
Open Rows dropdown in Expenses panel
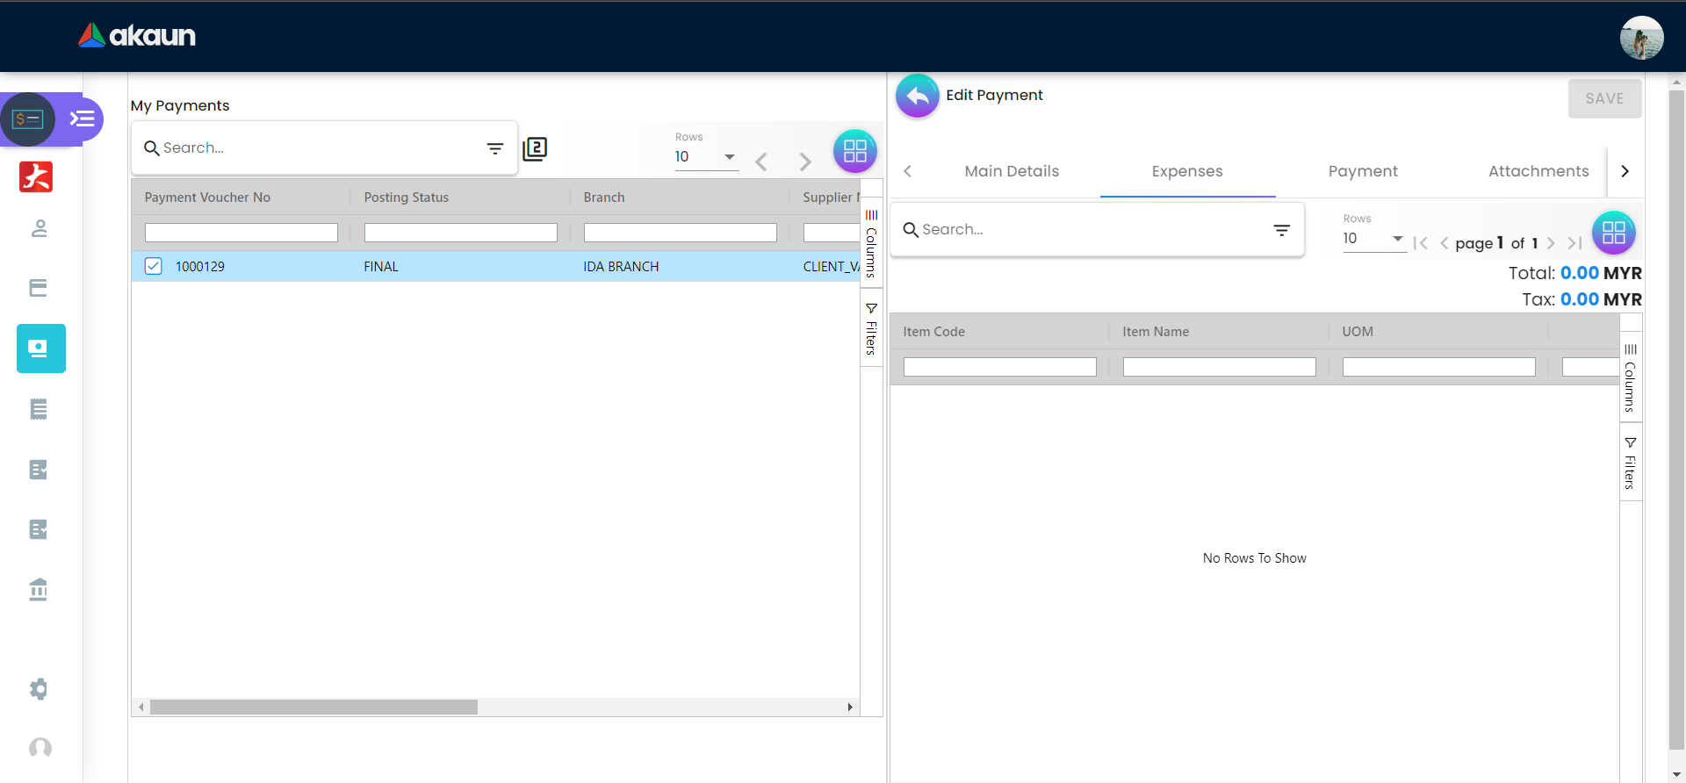1373,239
